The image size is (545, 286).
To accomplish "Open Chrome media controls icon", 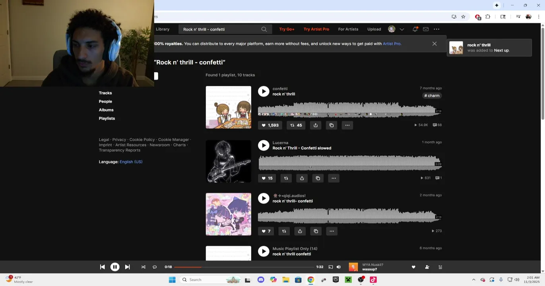I will [x=518, y=17].
